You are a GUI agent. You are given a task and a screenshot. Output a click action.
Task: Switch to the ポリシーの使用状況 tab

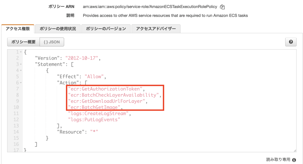tap(58, 29)
